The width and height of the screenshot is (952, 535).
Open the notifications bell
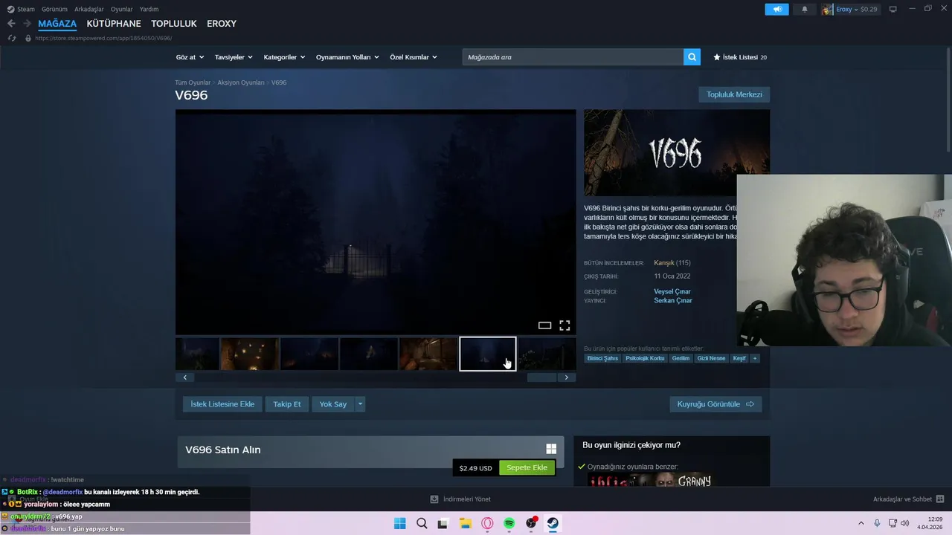coord(804,9)
